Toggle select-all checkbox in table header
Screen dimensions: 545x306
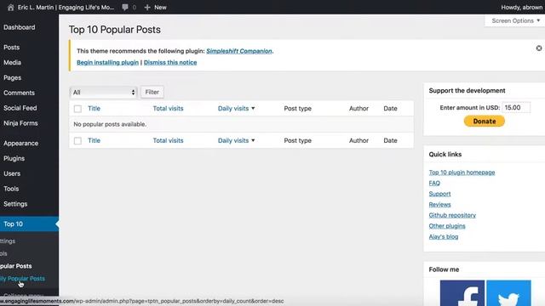coord(77,109)
